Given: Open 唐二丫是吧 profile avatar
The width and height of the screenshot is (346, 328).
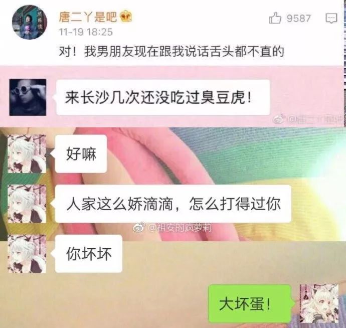Looking at the screenshot, I should pos(30,22).
